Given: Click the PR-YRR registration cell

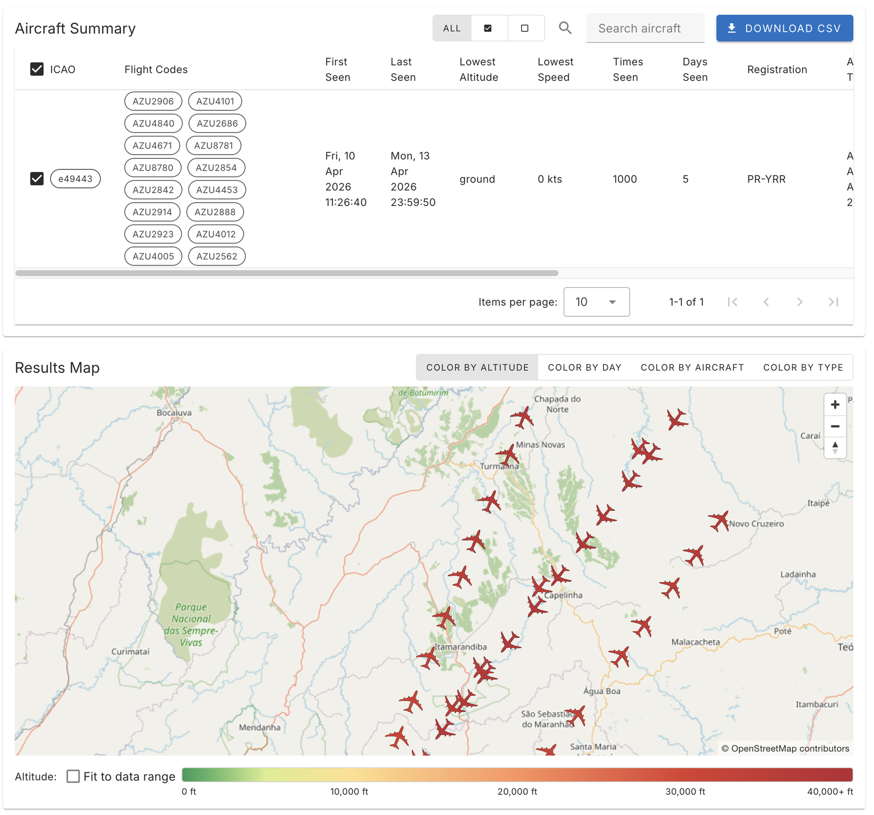Looking at the screenshot, I should [x=766, y=179].
